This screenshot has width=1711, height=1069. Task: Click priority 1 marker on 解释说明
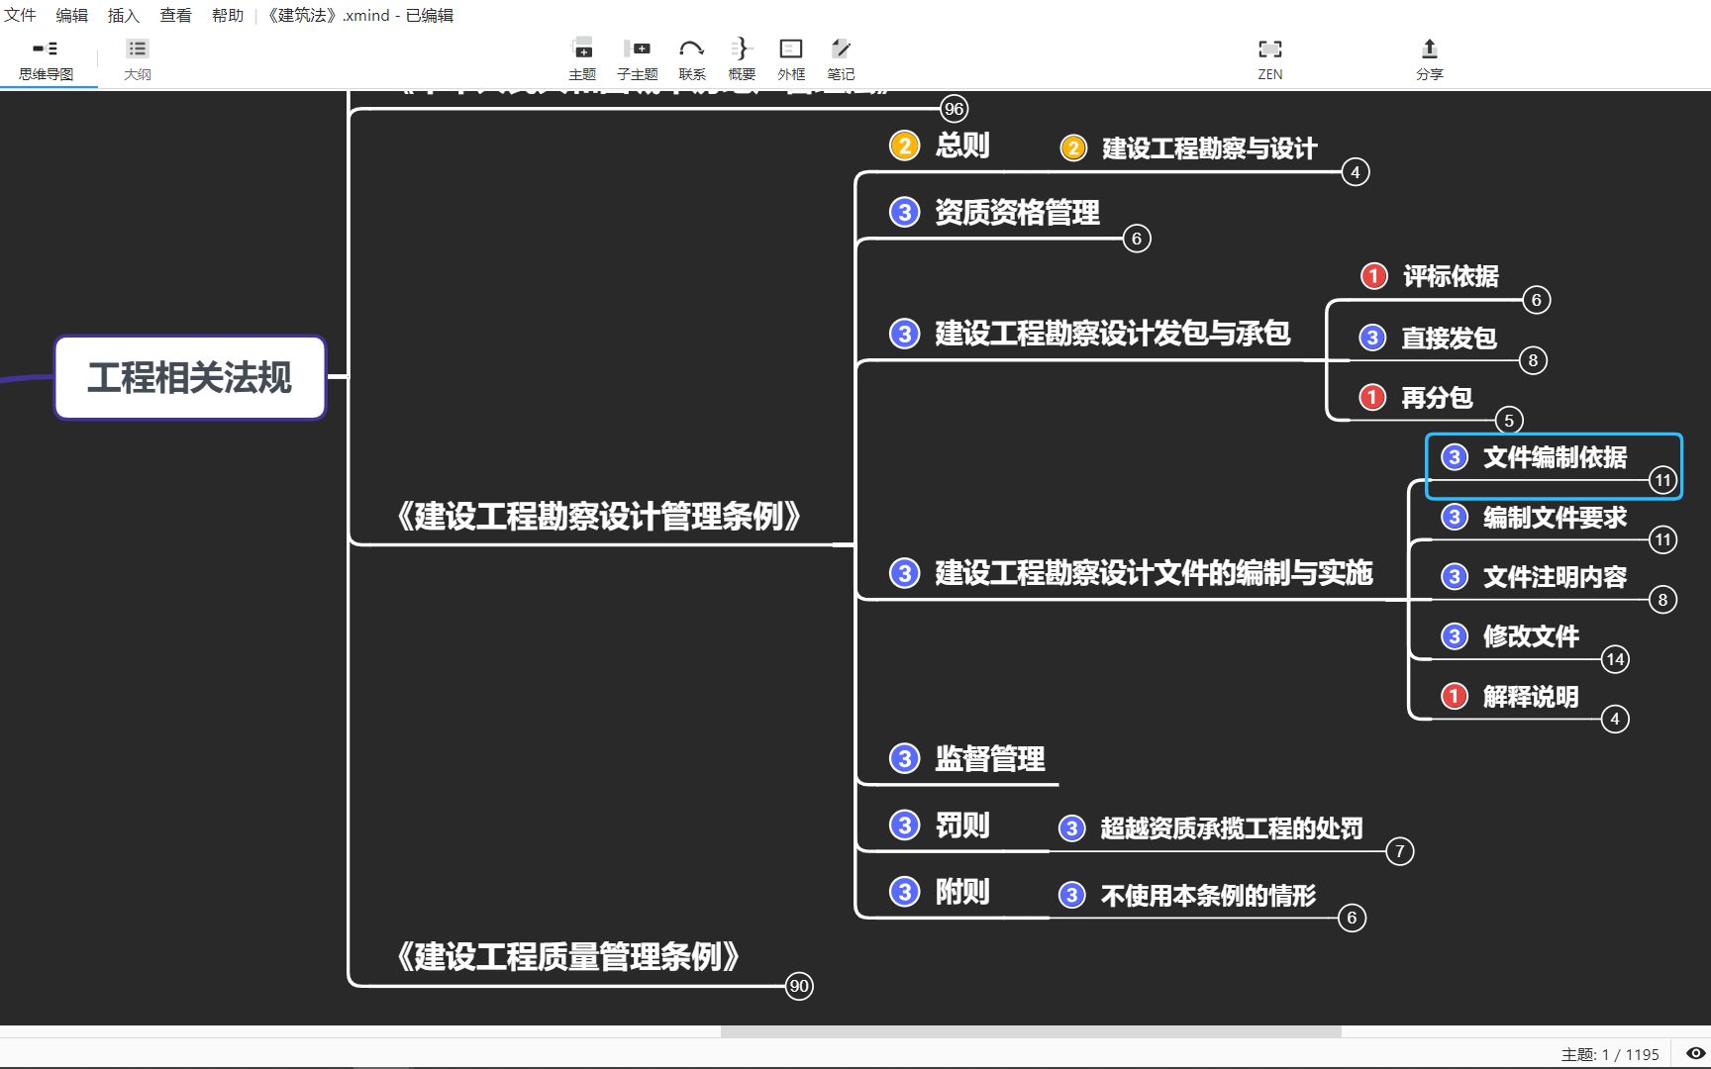tap(1455, 697)
